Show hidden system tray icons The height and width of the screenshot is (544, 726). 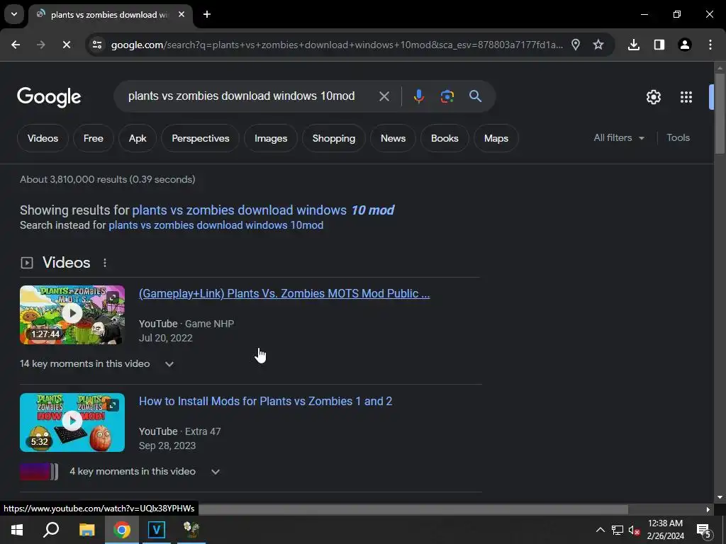[x=600, y=530]
